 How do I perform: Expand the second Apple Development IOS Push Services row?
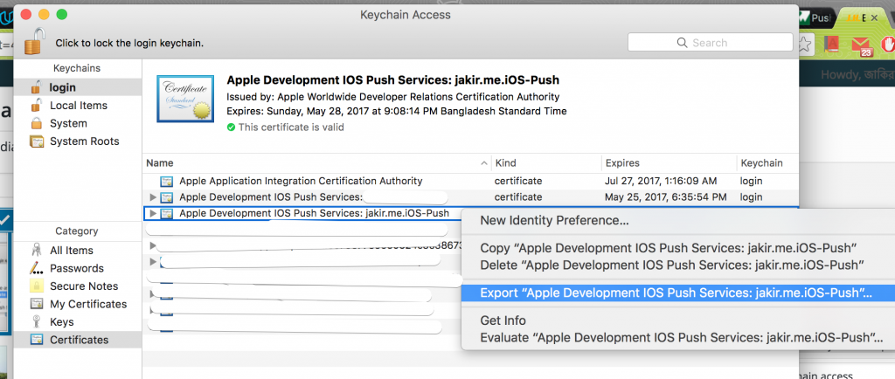click(x=154, y=197)
